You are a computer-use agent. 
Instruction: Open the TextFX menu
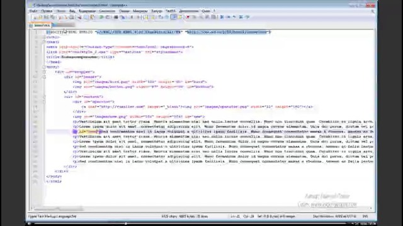(171, 11)
